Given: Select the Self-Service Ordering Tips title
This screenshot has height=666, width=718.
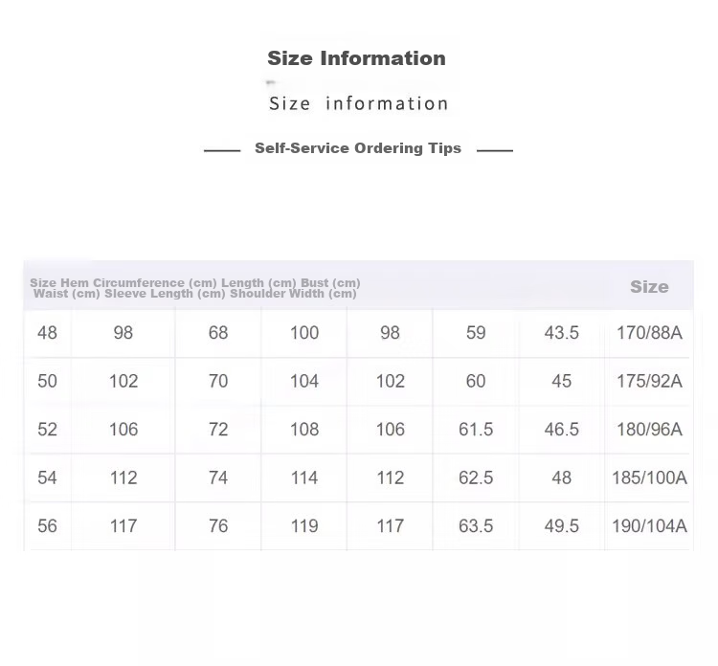Looking at the screenshot, I should pos(358,148).
